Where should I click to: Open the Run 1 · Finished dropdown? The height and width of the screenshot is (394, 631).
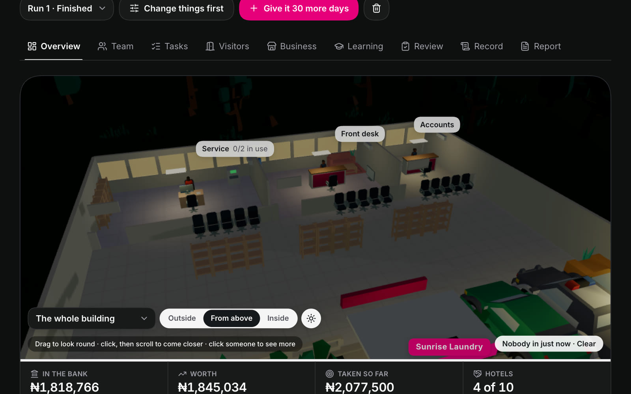click(67, 8)
